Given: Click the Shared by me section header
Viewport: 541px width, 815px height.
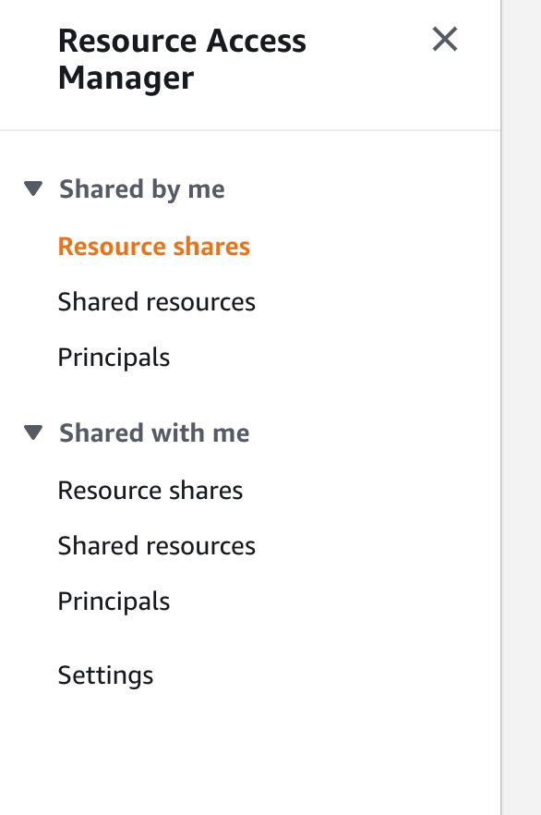Looking at the screenshot, I should tap(142, 189).
